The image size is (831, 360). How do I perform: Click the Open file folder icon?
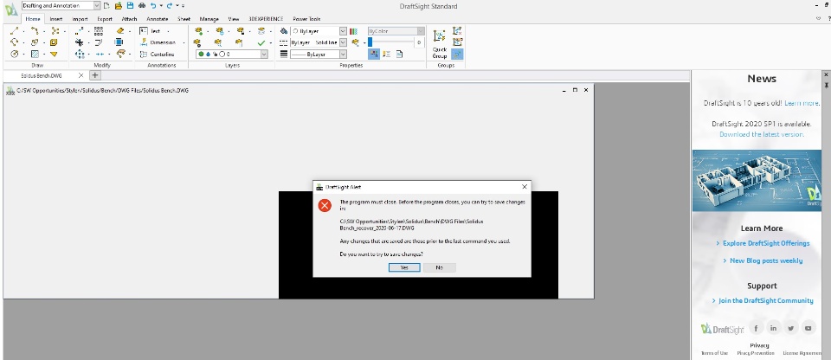(119, 5)
